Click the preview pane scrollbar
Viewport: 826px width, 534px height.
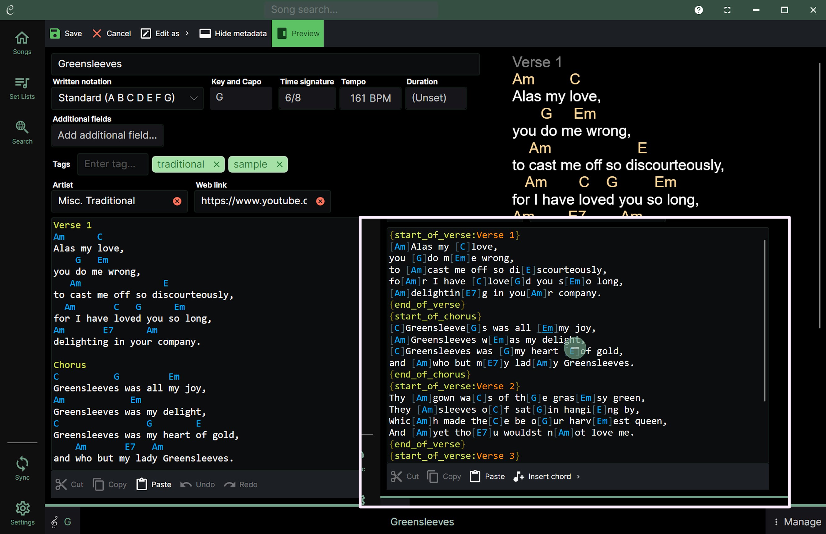click(820, 195)
